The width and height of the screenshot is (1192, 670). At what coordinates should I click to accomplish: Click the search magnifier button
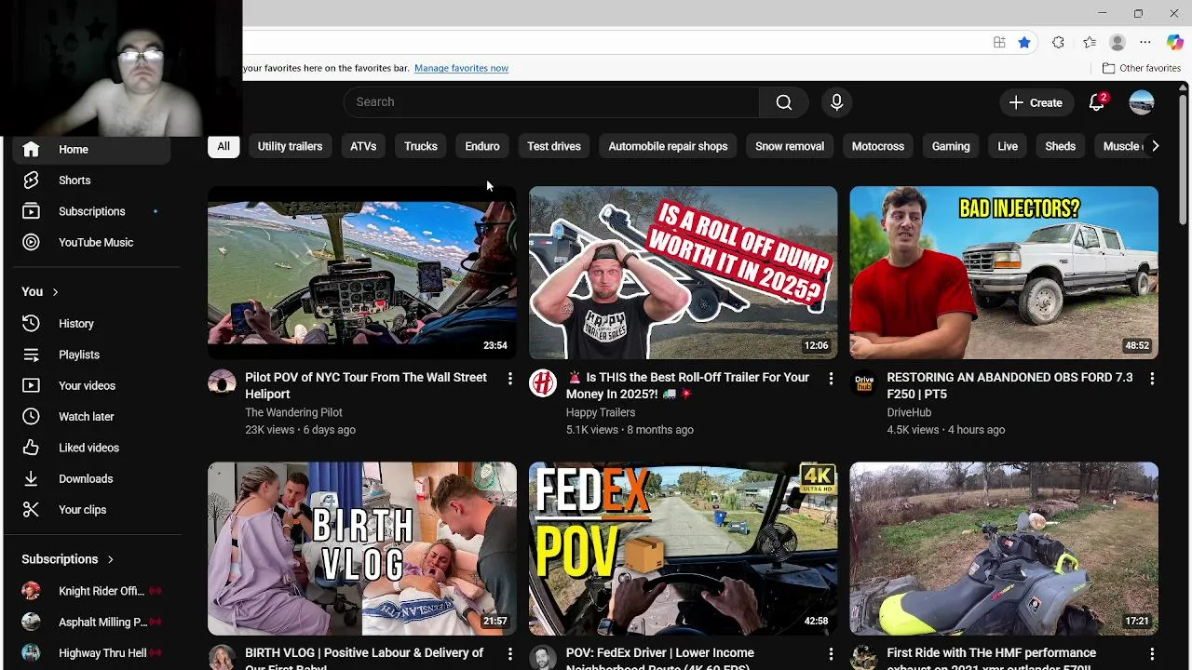pos(784,102)
